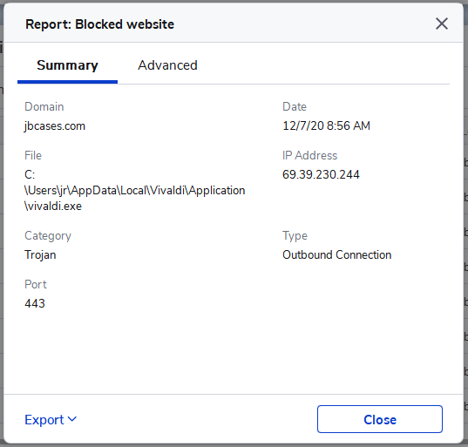
Task: Click the Outbound Connection type value
Action: pos(336,254)
